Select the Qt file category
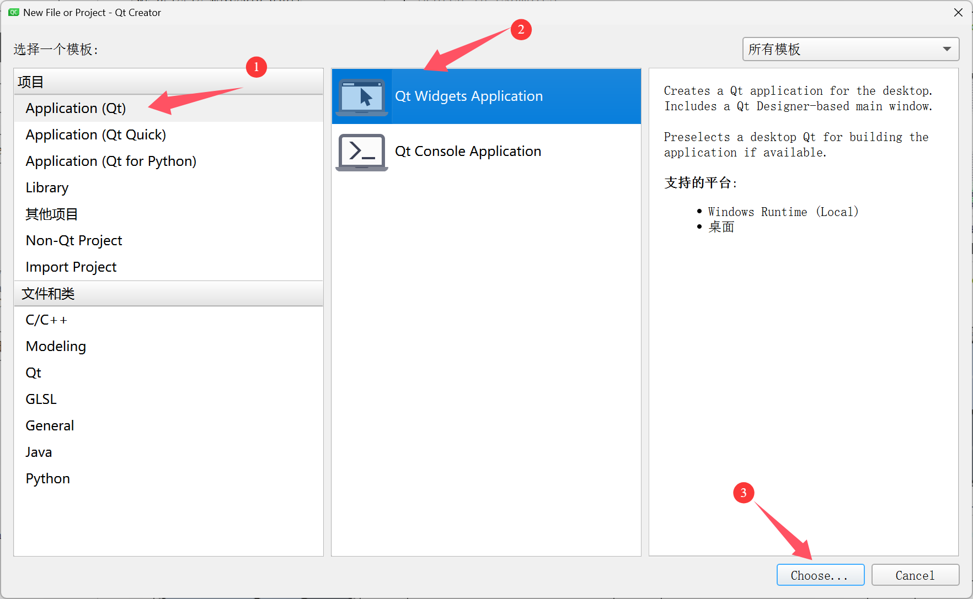 (x=168, y=373)
